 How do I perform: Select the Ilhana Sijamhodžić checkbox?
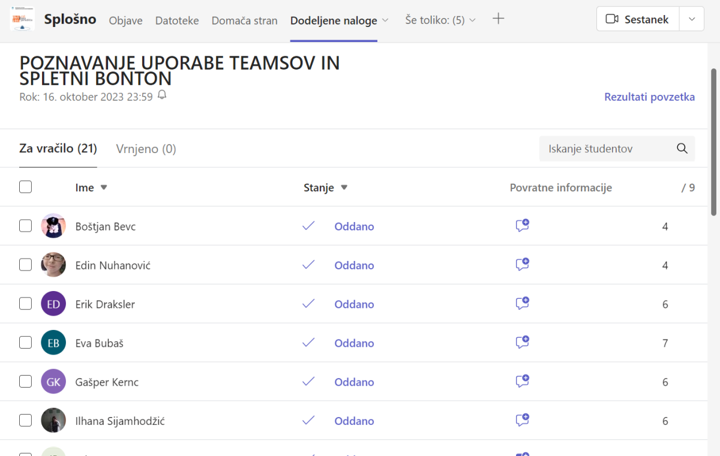pyautogui.click(x=25, y=421)
